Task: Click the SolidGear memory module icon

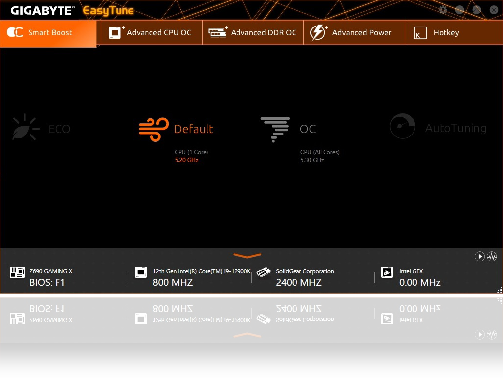Action: tap(264, 272)
